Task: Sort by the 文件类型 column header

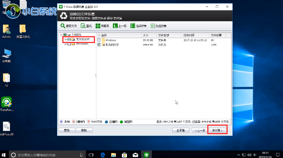Action: coord(169,35)
